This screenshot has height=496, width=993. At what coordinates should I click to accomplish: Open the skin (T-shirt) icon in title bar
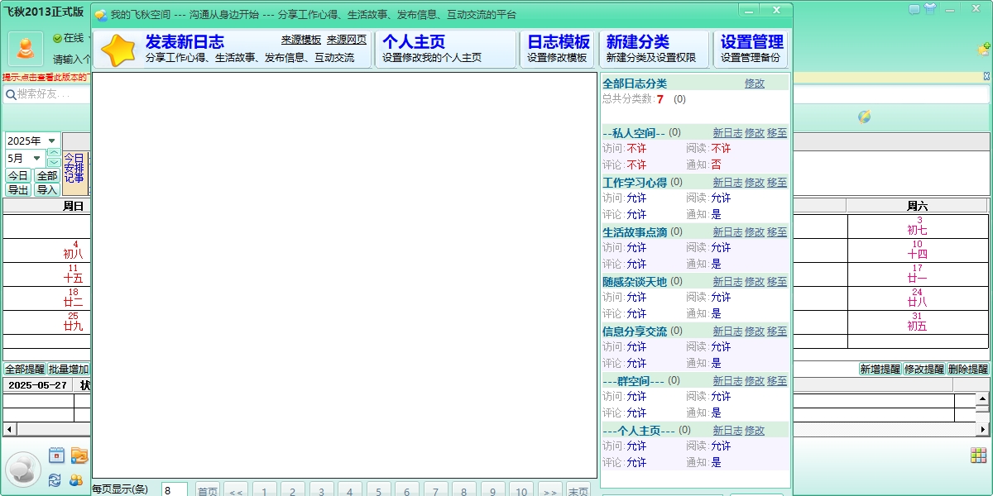point(931,9)
